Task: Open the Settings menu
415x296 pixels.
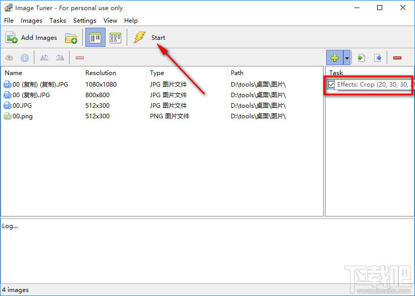Action: click(x=85, y=21)
